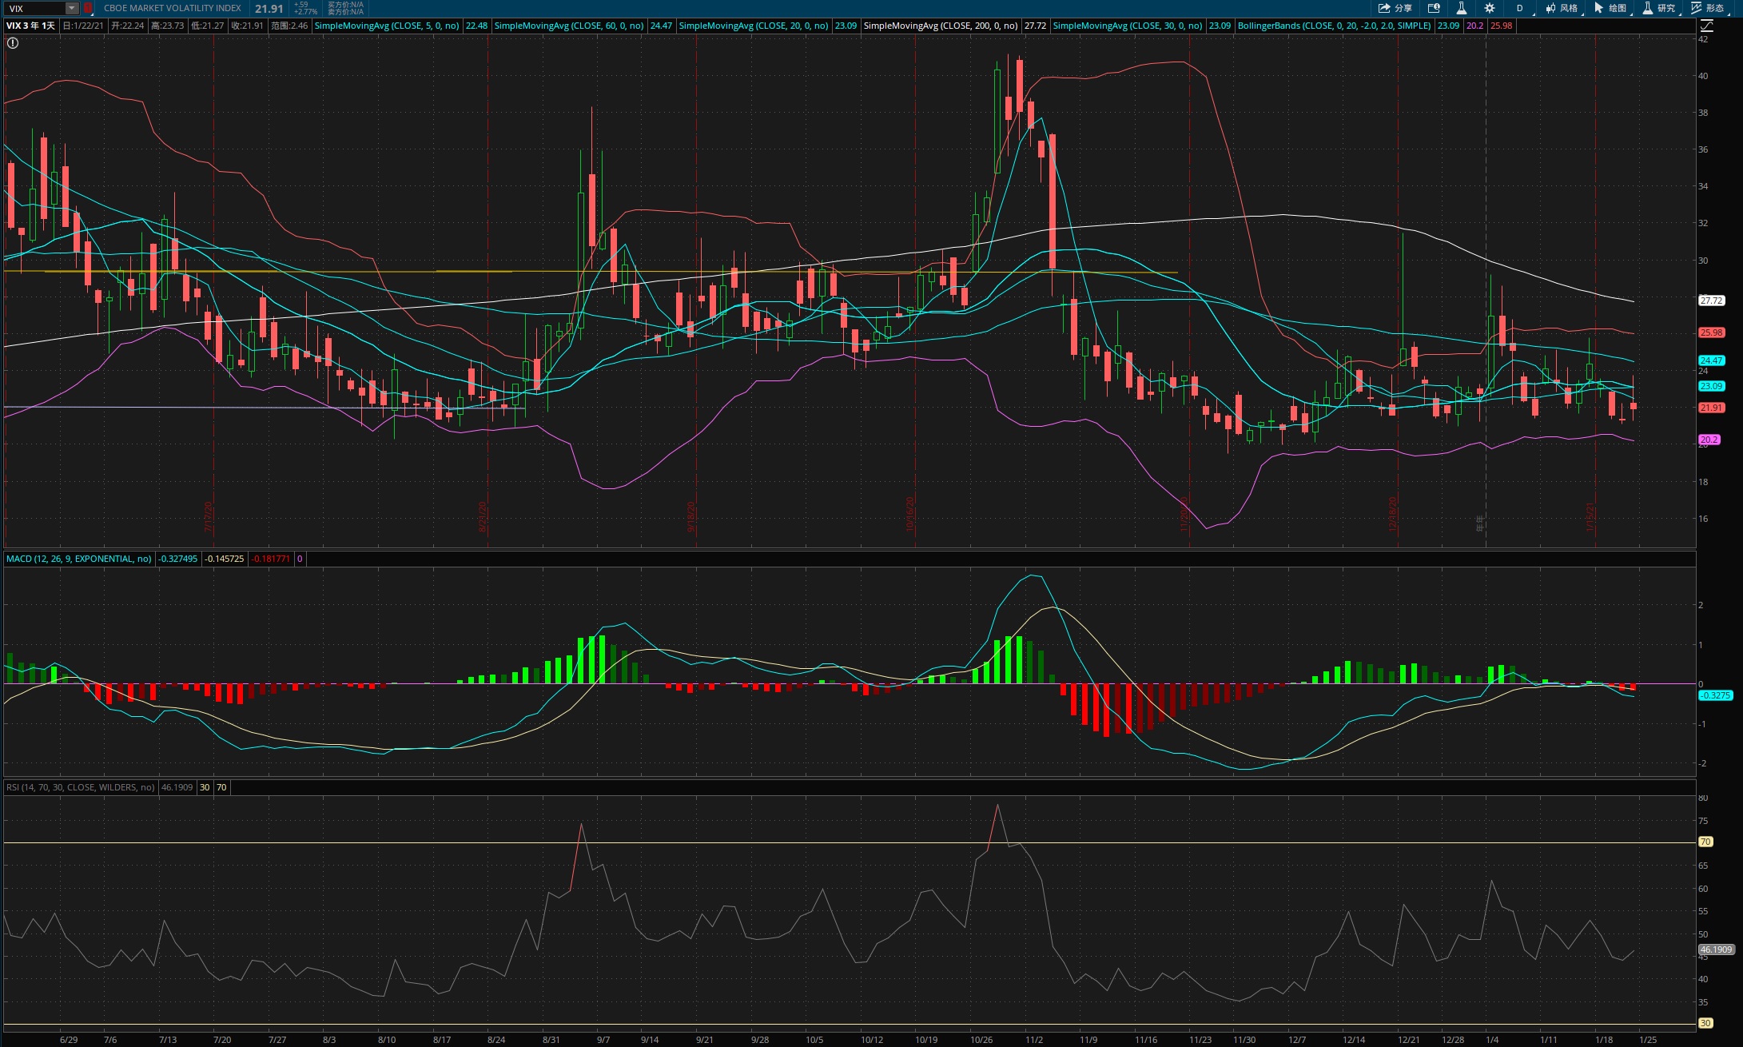Click the flask icon next to gear

(1461, 8)
